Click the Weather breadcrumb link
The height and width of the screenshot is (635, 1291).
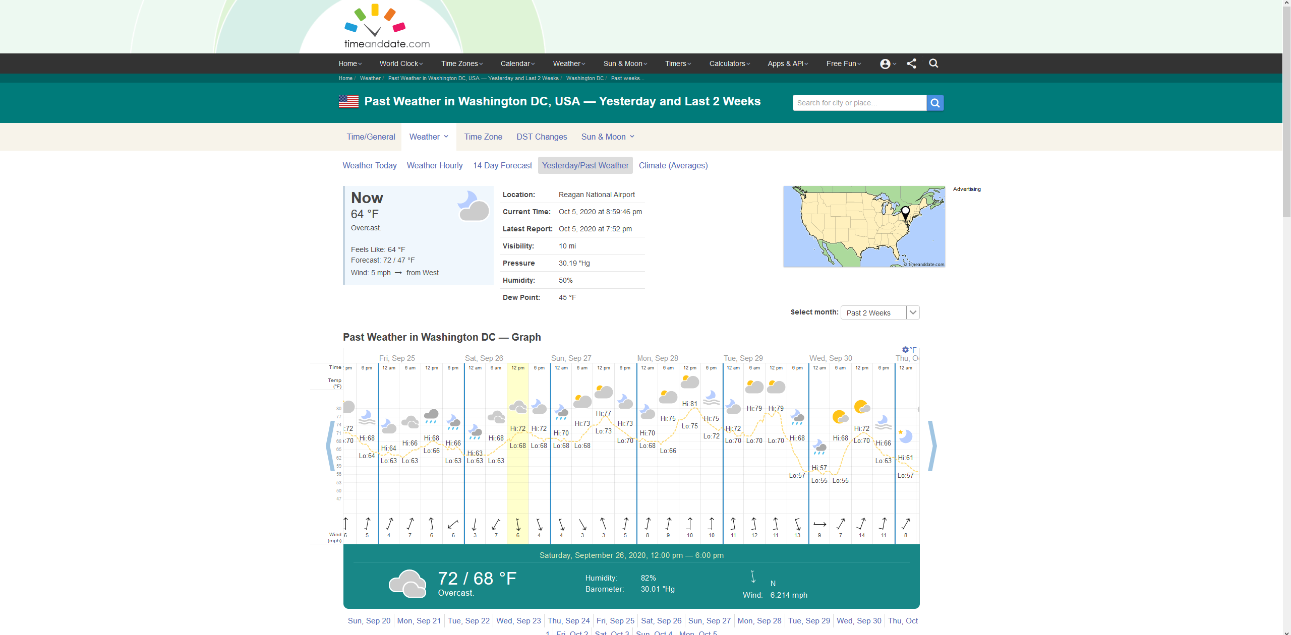pos(370,78)
